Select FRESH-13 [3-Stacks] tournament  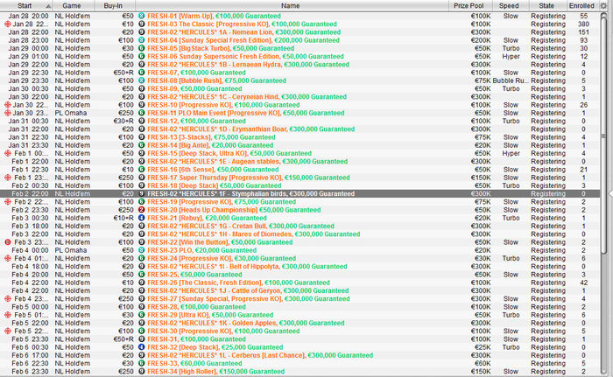click(299, 137)
